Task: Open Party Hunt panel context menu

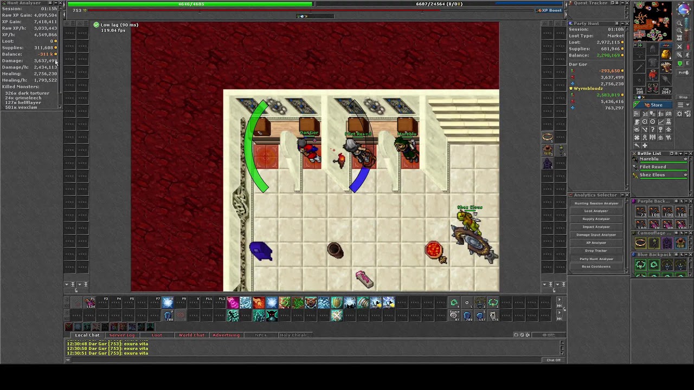Action: [617, 23]
